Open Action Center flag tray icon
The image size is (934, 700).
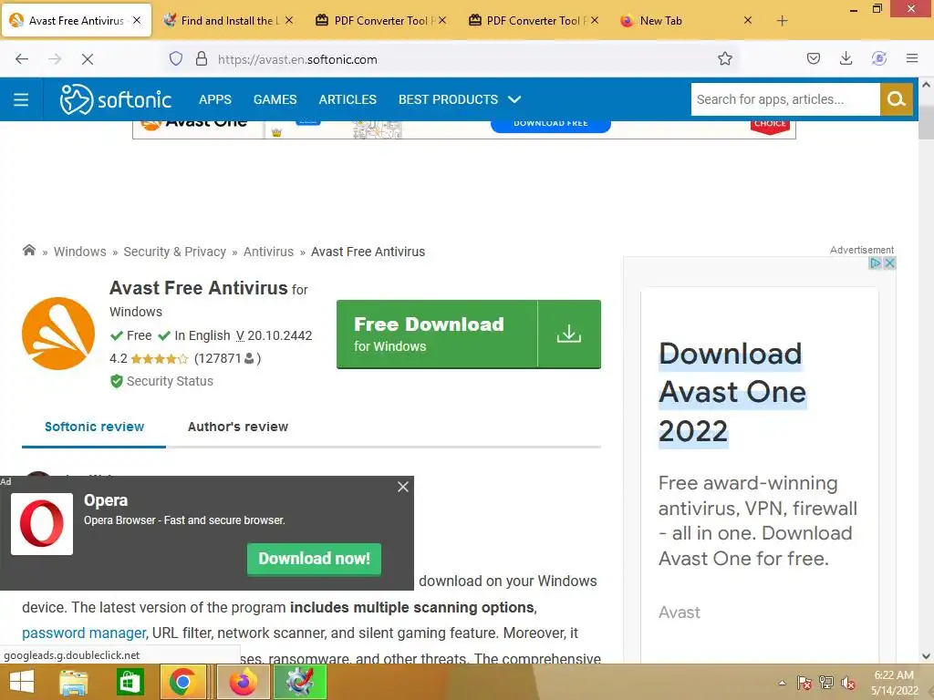804,683
